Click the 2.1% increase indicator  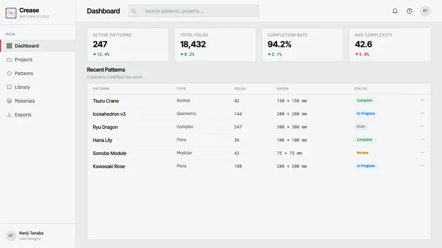tap(275, 54)
